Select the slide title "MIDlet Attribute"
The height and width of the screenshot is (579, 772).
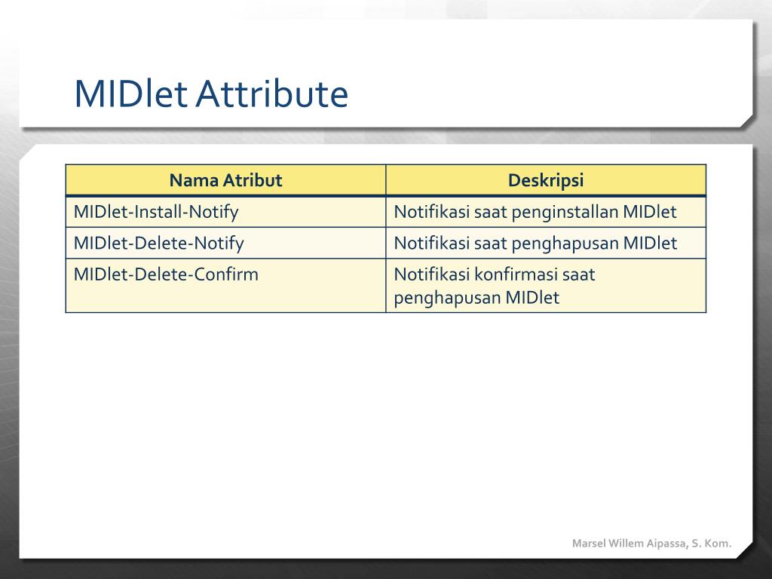tap(211, 93)
